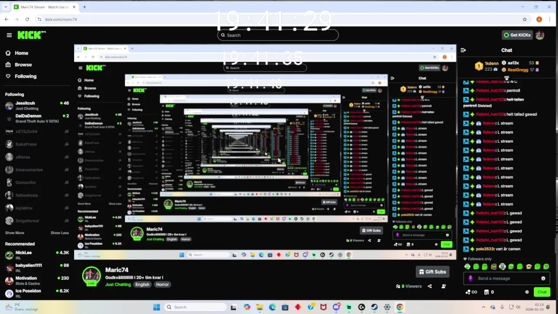Open a new browser tab
558x314 pixels.
click(84, 7)
